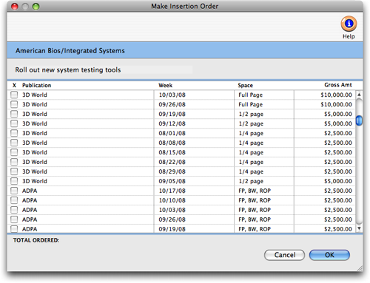Click the window resize grip corner
Screen dimensions: 370x283
[x=360, y=268]
